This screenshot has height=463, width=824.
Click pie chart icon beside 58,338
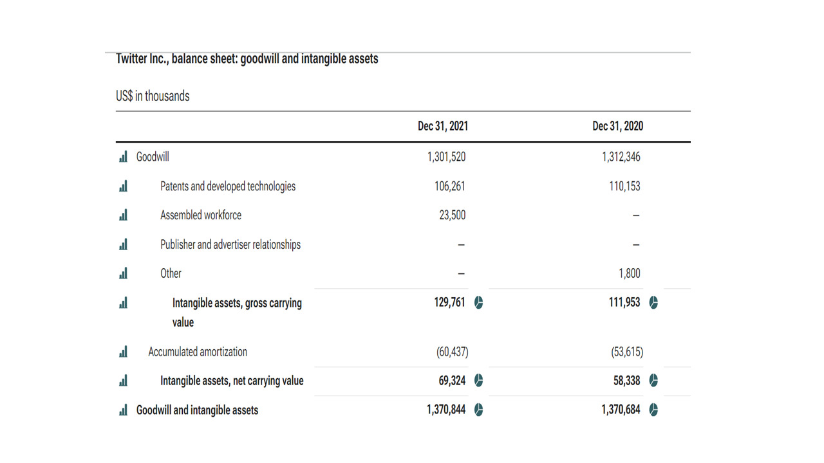[653, 381]
